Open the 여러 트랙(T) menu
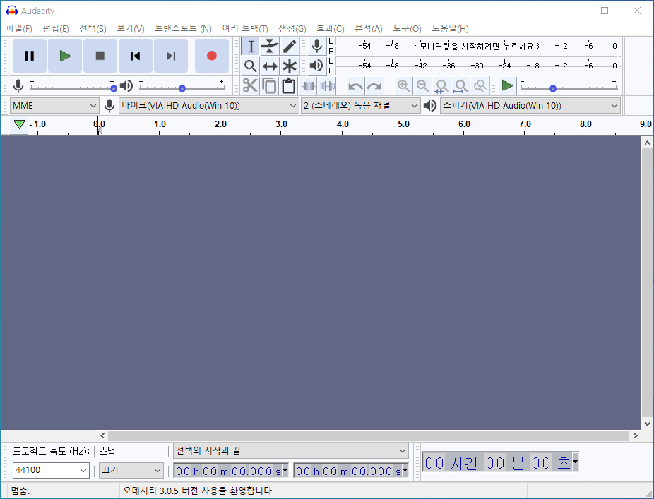 click(245, 28)
